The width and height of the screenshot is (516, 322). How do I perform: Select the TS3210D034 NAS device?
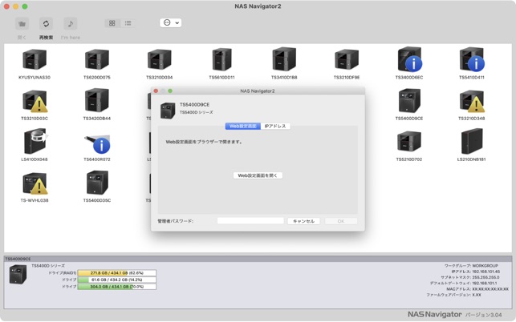click(x=159, y=64)
